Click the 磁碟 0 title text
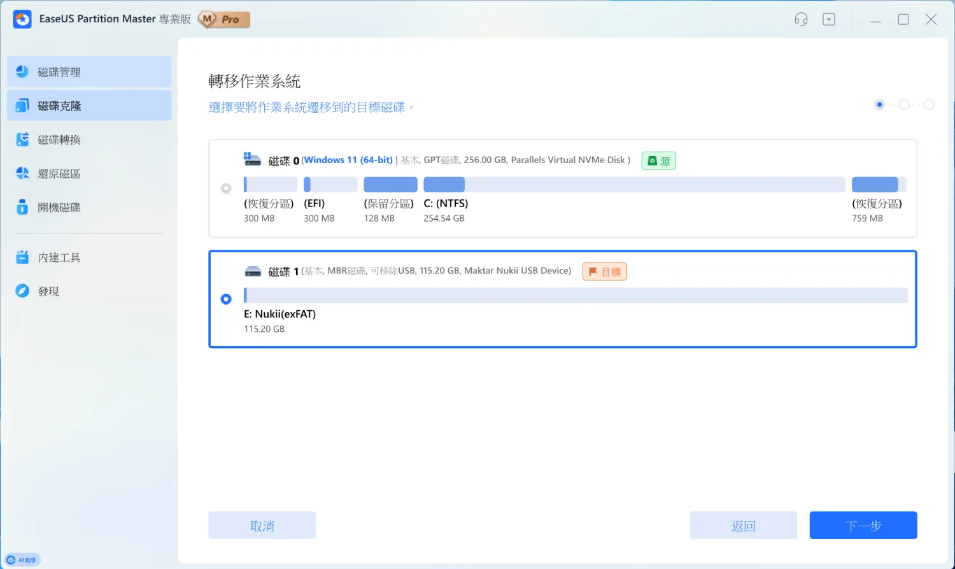Screen dimensions: 955x569 pyautogui.click(x=283, y=161)
